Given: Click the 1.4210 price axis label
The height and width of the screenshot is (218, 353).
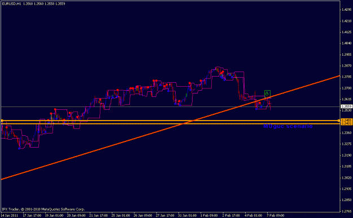Looking at the screenshot, I should (x=346, y=21).
